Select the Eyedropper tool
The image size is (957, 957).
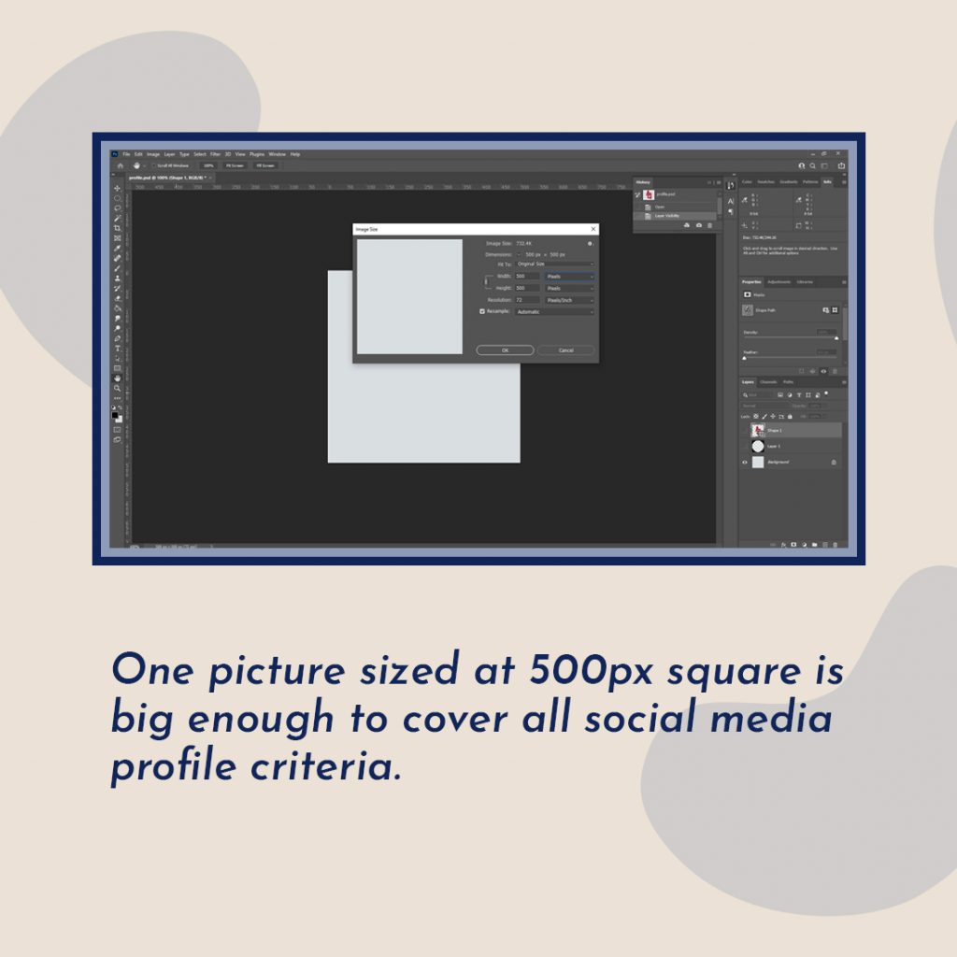tap(117, 248)
